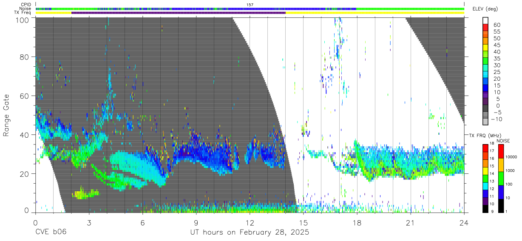Pick the elevation swatch between 20 and 25
This screenshot has height=241, width=522.
click(x=486, y=75)
